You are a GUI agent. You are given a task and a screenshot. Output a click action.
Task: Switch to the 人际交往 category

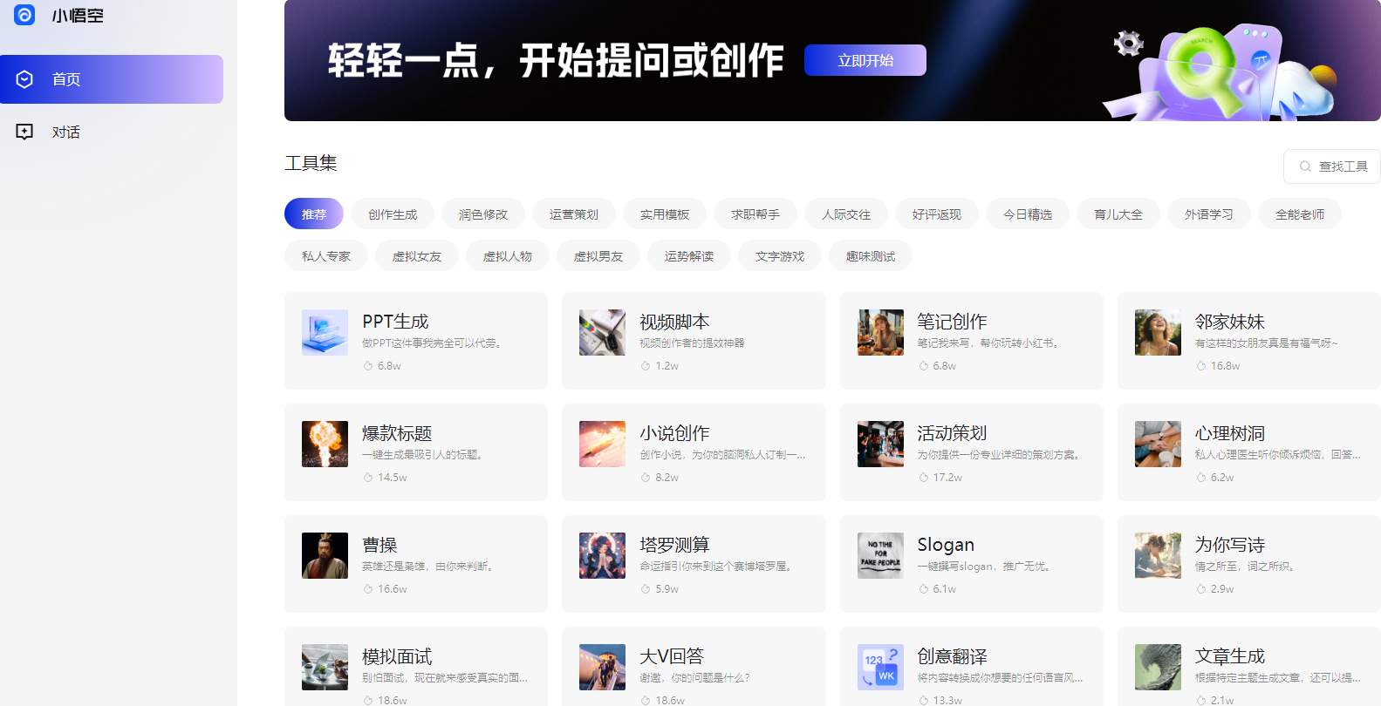846,214
